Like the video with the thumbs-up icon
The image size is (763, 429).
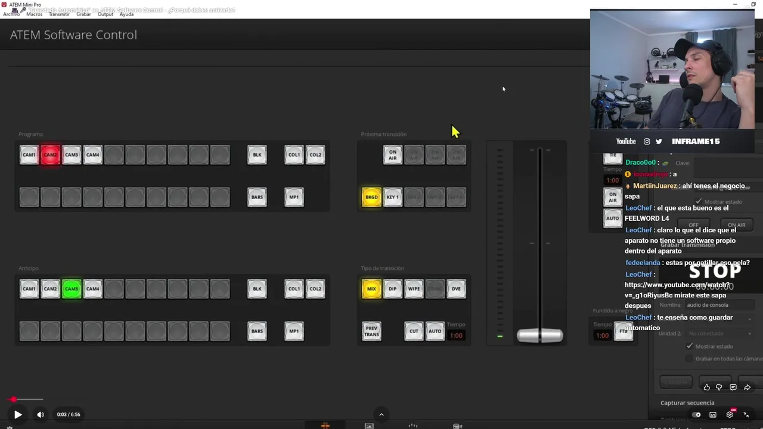tap(707, 387)
